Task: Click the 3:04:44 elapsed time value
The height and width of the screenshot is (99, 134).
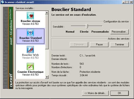Action: (x=84, y=75)
